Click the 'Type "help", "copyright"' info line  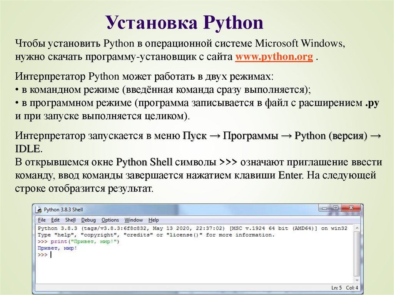coord(156,235)
